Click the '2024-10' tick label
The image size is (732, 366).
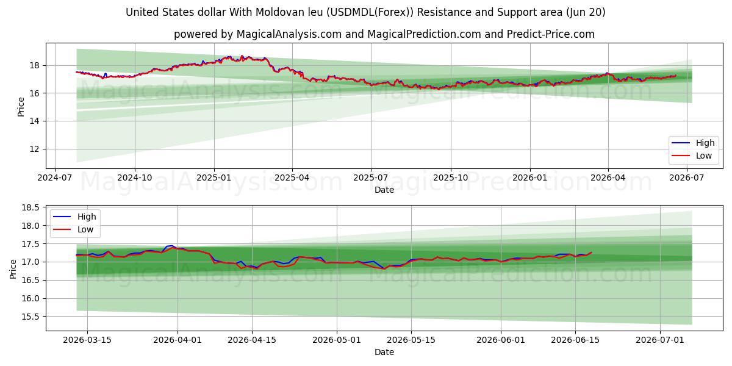coord(135,178)
